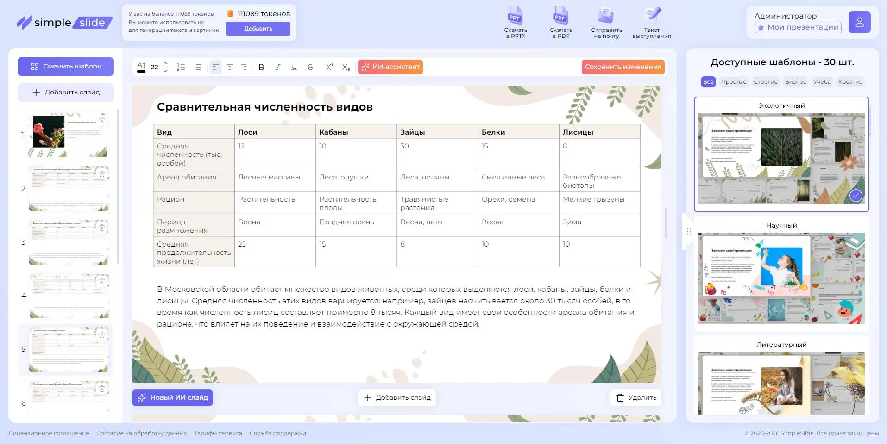Toggle italic formatting
This screenshot has height=444, width=887.
click(277, 67)
